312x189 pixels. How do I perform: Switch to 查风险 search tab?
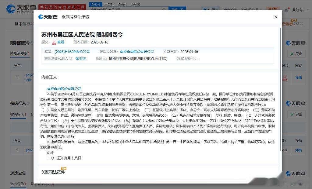click(x=136, y=4)
